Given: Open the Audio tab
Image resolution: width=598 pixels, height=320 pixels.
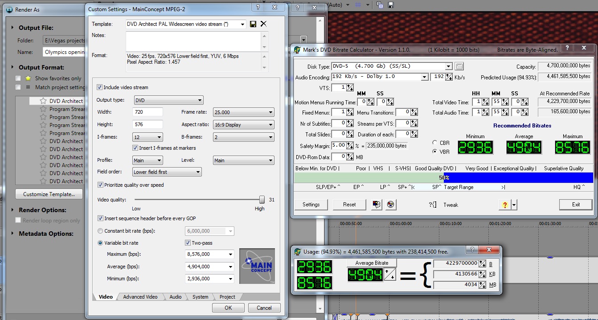Looking at the screenshot, I should tap(175, 297).
